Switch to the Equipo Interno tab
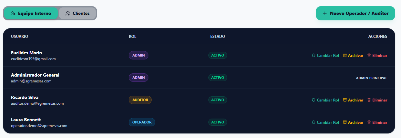The image size is (401, 138). point(31,13)
